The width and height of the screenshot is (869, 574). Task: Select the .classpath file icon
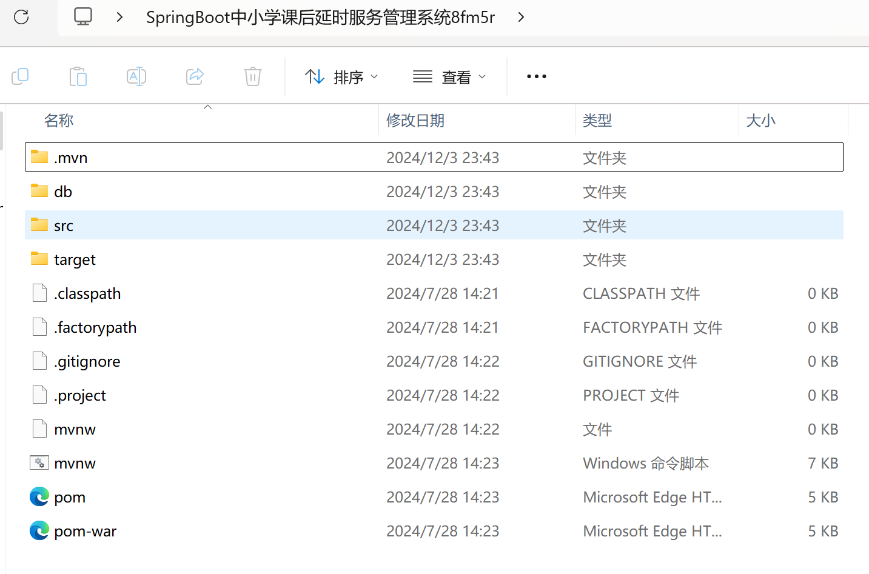(39, 293)
